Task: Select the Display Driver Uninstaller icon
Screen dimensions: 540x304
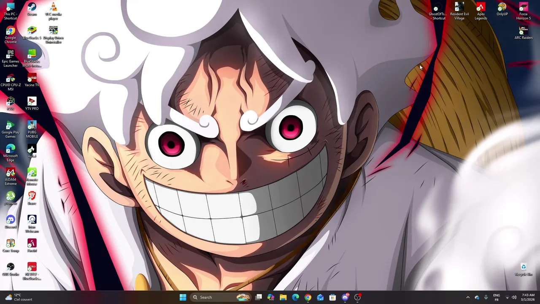Action: tap(53, 35)
